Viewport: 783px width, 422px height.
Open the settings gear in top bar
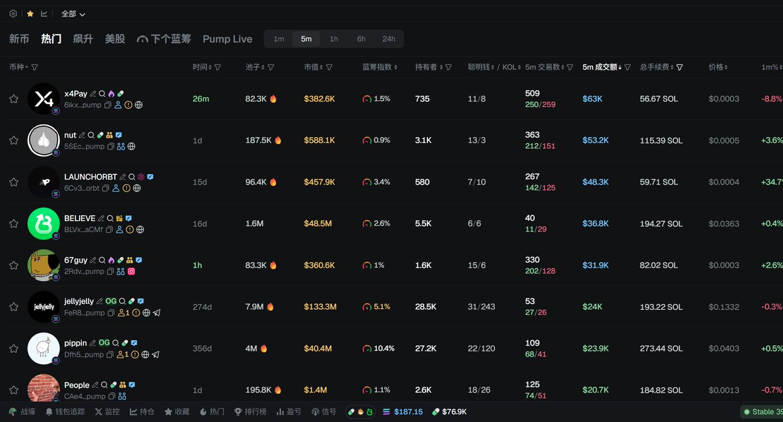(x=13, y=13)
